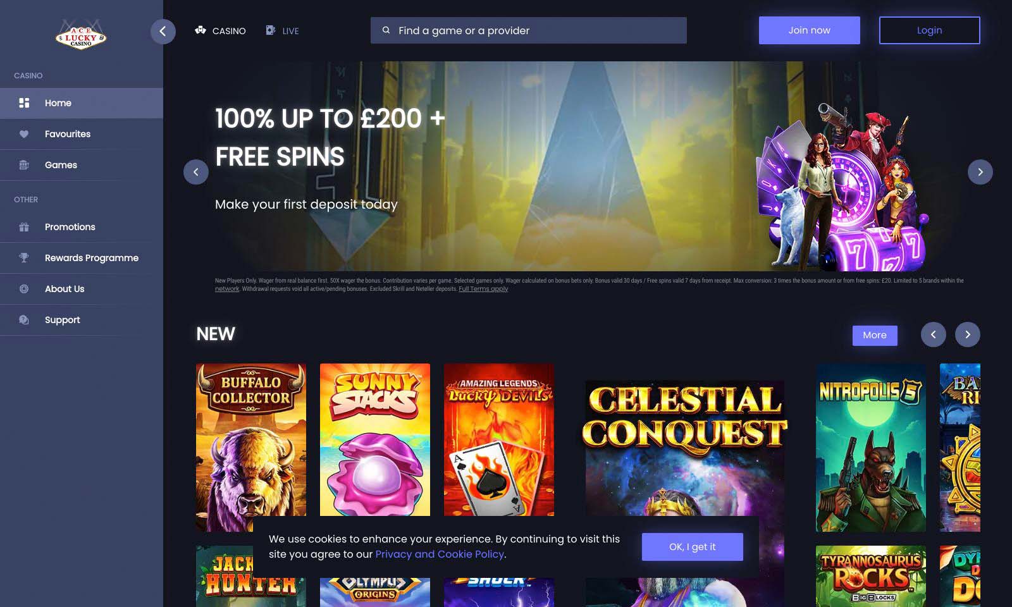The width and height of the screenshot is (1012, 607).
Task: Show the previous banner slide
Action: click(196, 172)
